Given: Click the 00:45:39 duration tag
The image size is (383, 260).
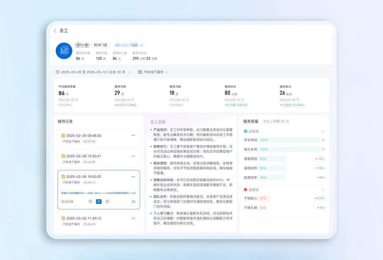Looking at the screenshot, I should tap(89, 141).
